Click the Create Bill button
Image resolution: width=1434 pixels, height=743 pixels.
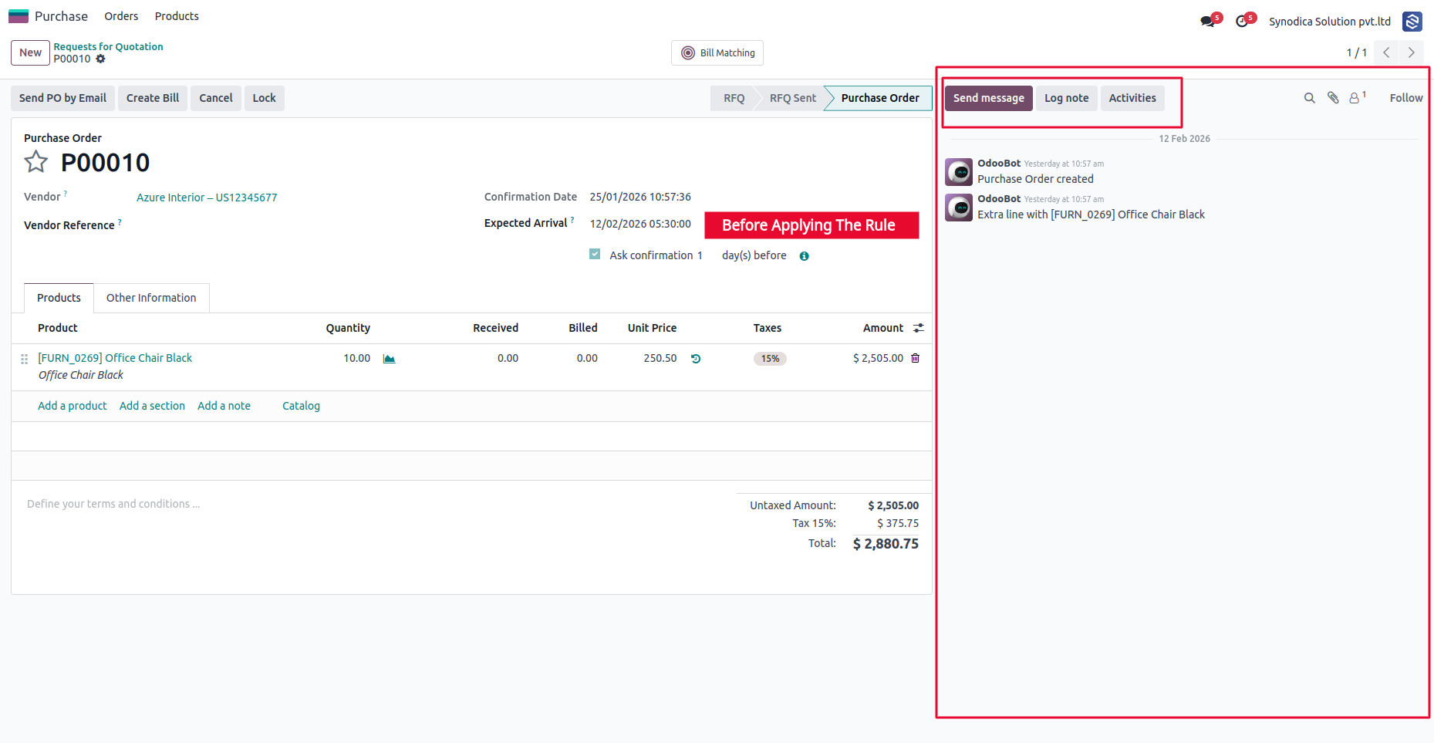pyautogui.click(x=153, y=98)
